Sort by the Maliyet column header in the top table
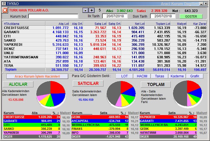This screenshot has width=210, height=141. (x=178, y=24)
